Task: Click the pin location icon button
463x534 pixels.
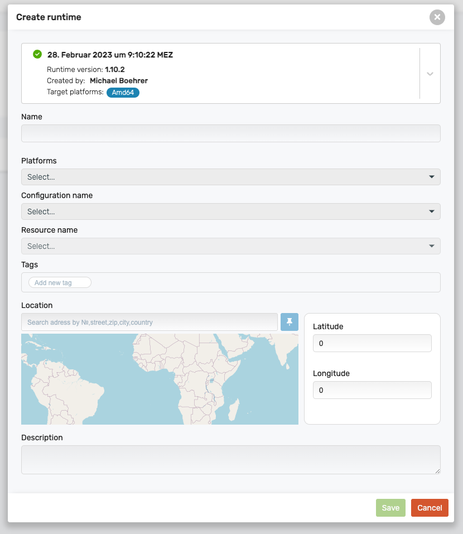Action: [x=289, y=322]
